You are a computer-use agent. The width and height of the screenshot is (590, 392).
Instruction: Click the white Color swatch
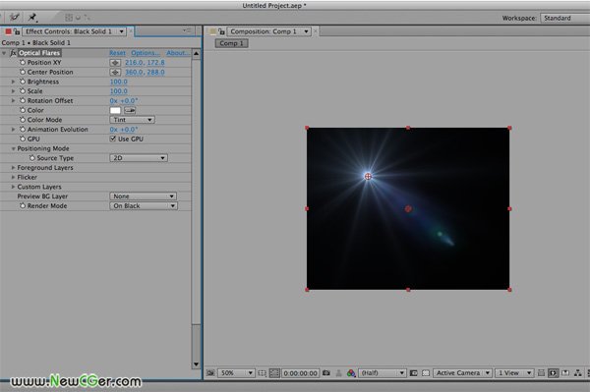115,110
